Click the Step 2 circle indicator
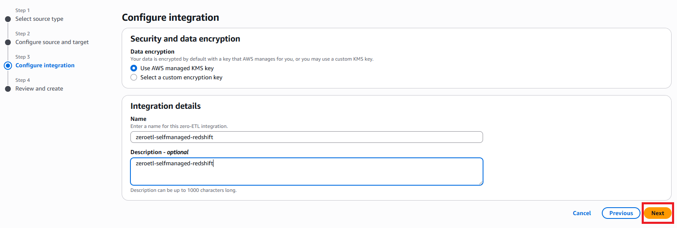The image size is (677, 228). click(x=7, y=42)
